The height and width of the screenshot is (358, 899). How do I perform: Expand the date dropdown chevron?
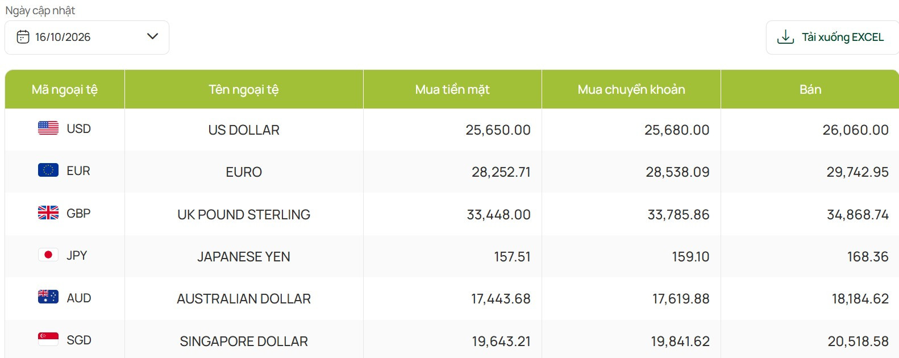[152, 36]
